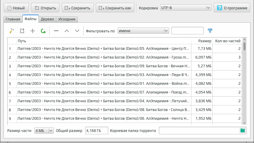Switch to the Дерево tab
Viewport: 254px width, 143px height.
[47, 19]
